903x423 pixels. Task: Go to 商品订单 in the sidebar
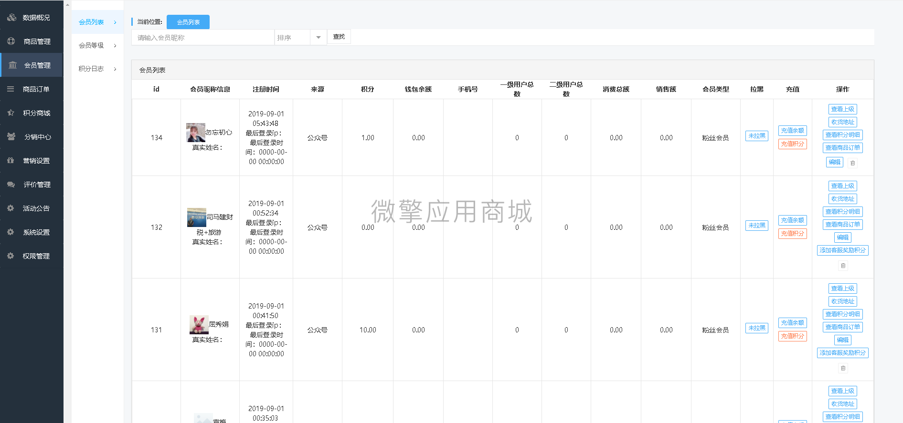(x=32, y=89)
